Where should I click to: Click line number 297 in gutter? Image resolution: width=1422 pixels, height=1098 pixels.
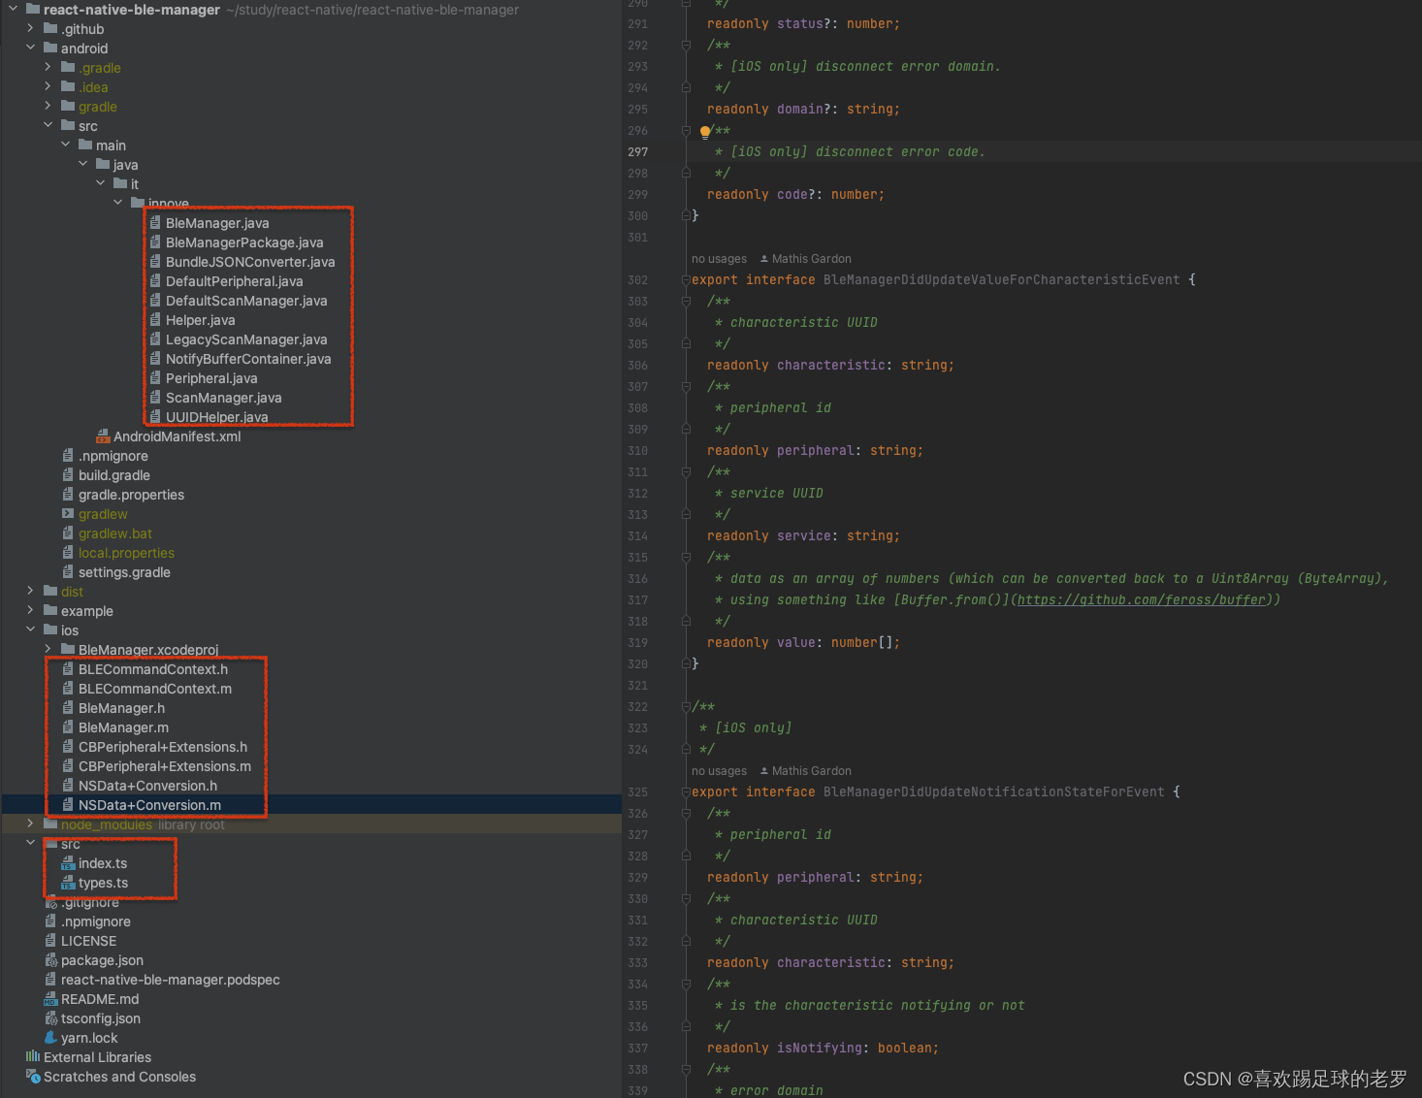click(x=637, y=152)
